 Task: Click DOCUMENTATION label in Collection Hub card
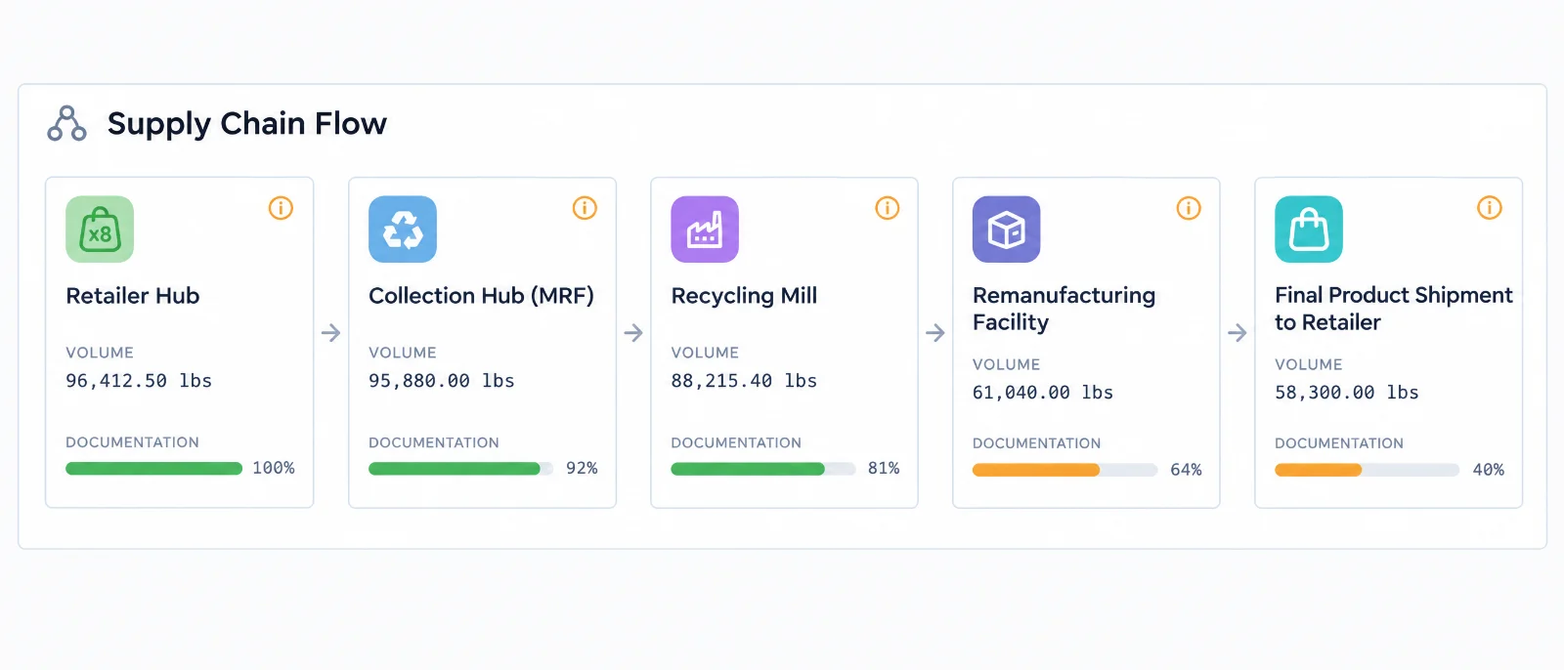(x=434, y=442)
